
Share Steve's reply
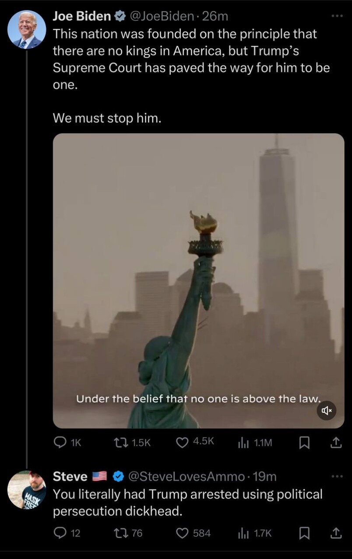(335, 533)
